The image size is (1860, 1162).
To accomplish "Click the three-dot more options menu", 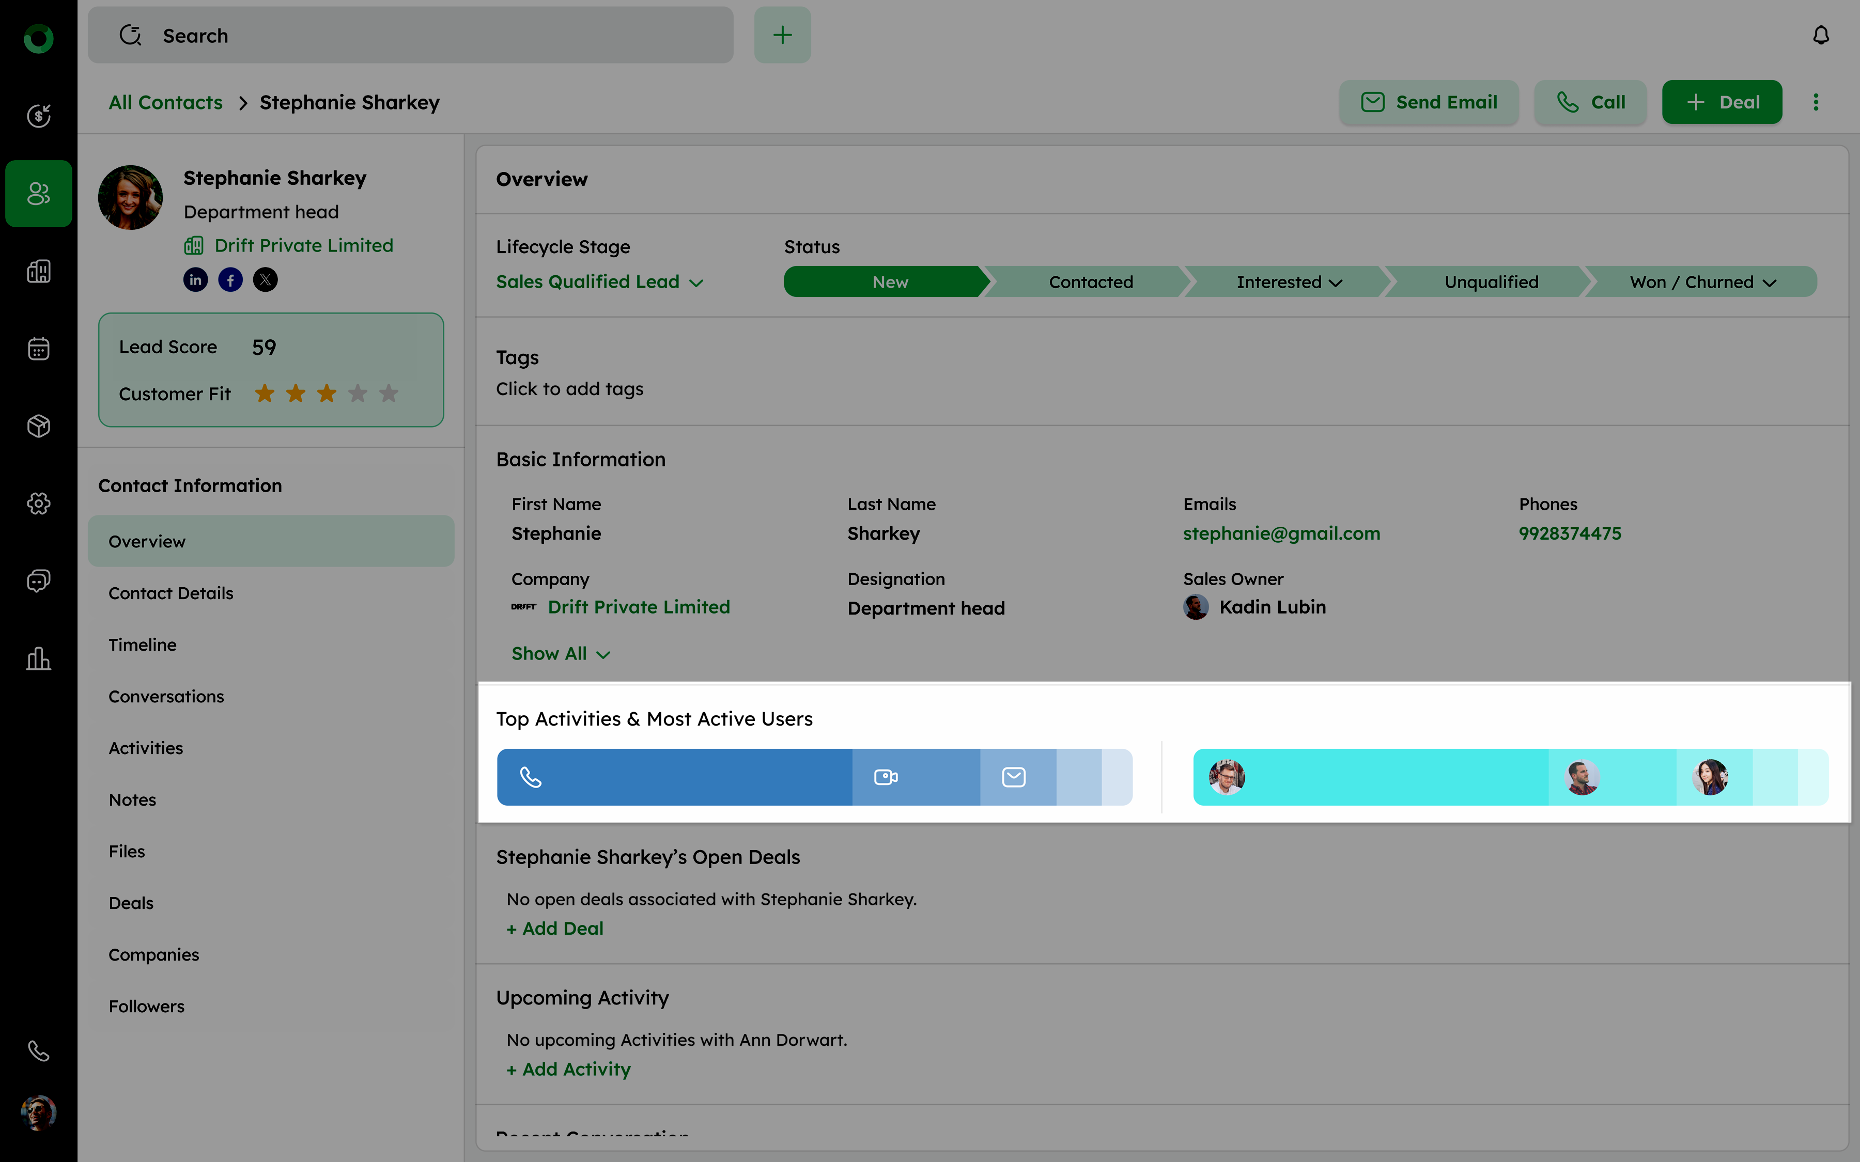I will pos(1816,102).
